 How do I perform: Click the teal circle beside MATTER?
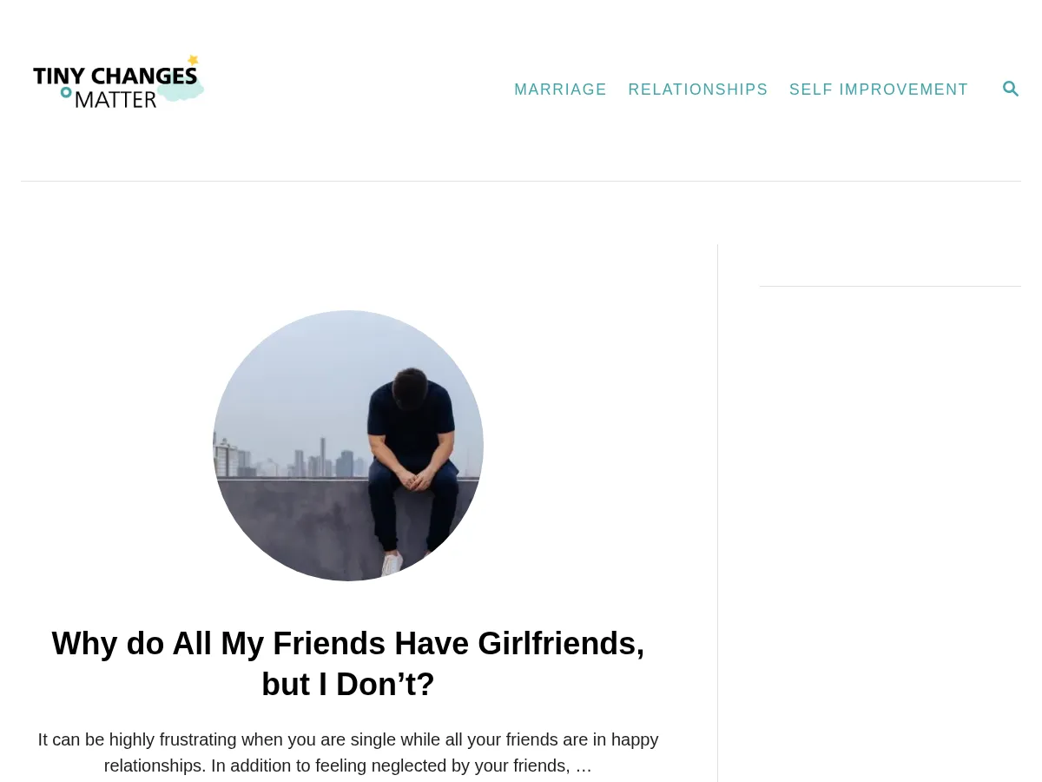click(x=66, y=92)
